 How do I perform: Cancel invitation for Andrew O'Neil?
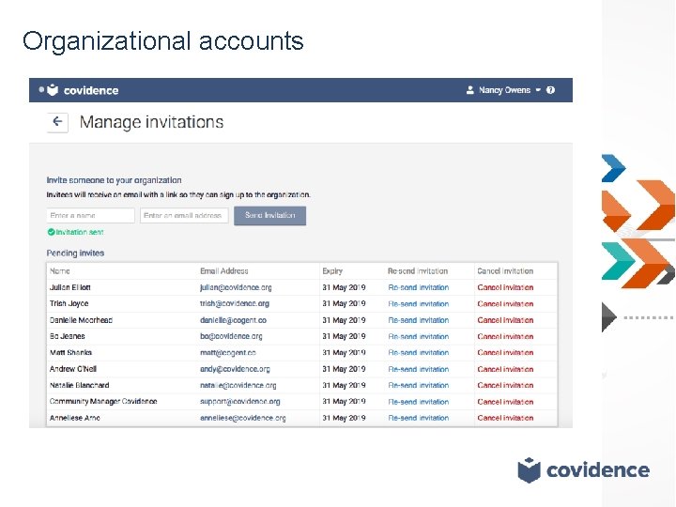pos(505,370)
